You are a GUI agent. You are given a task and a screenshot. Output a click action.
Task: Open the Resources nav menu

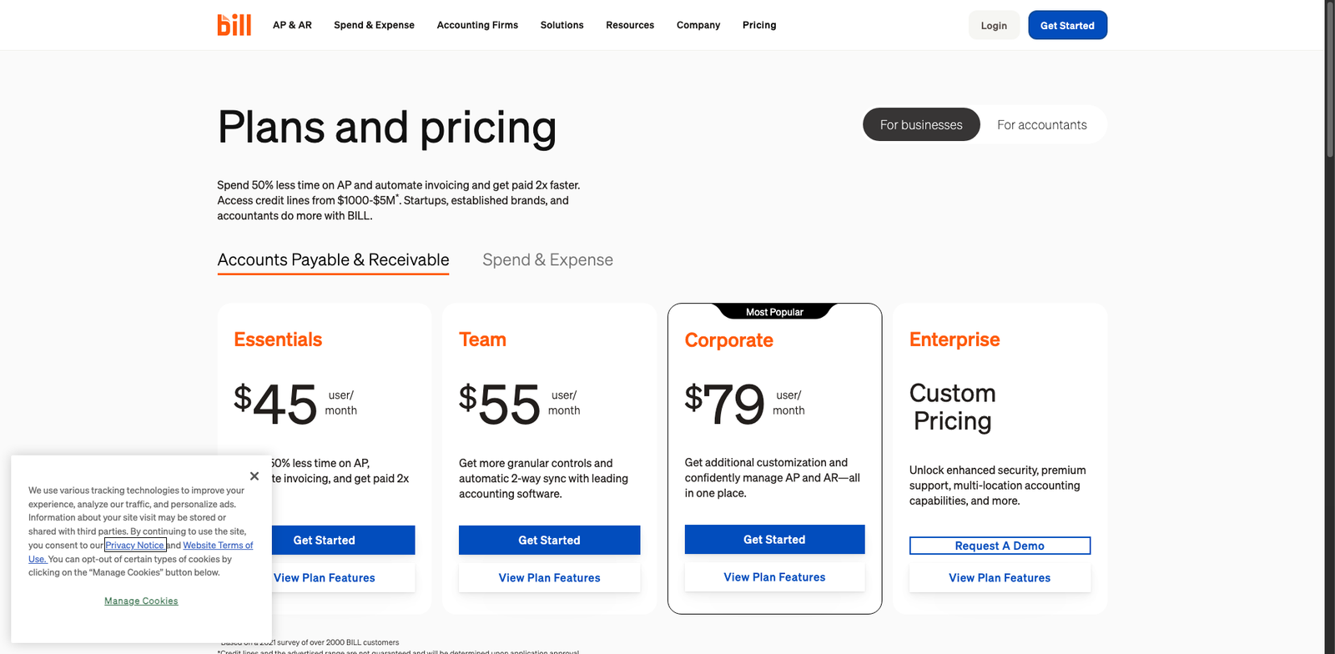coord(630,25)
